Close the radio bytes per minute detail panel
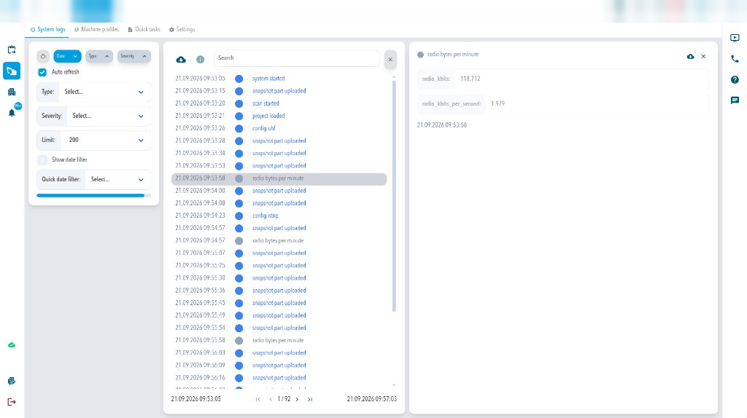 coord(704,57)
